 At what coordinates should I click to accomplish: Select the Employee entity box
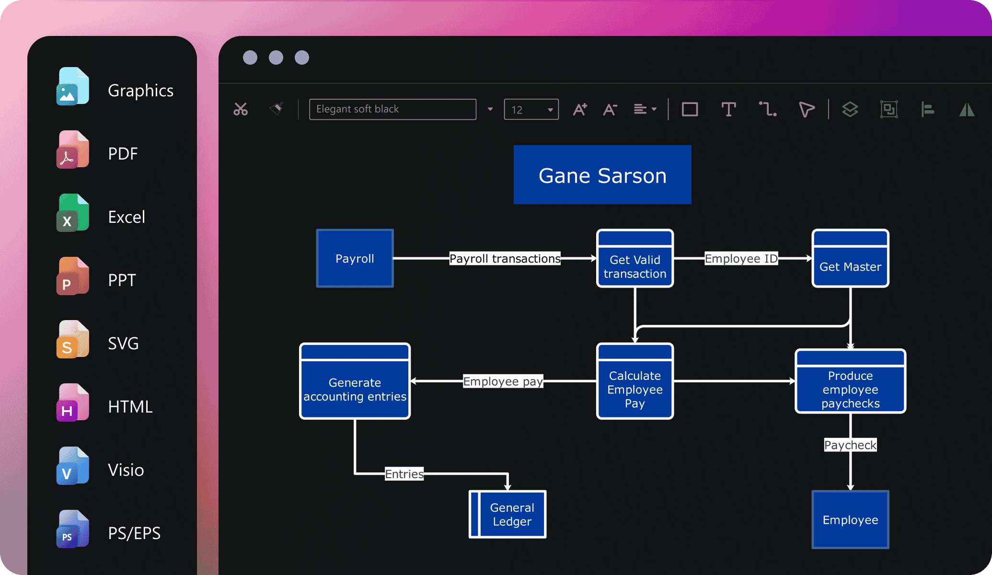850,519
